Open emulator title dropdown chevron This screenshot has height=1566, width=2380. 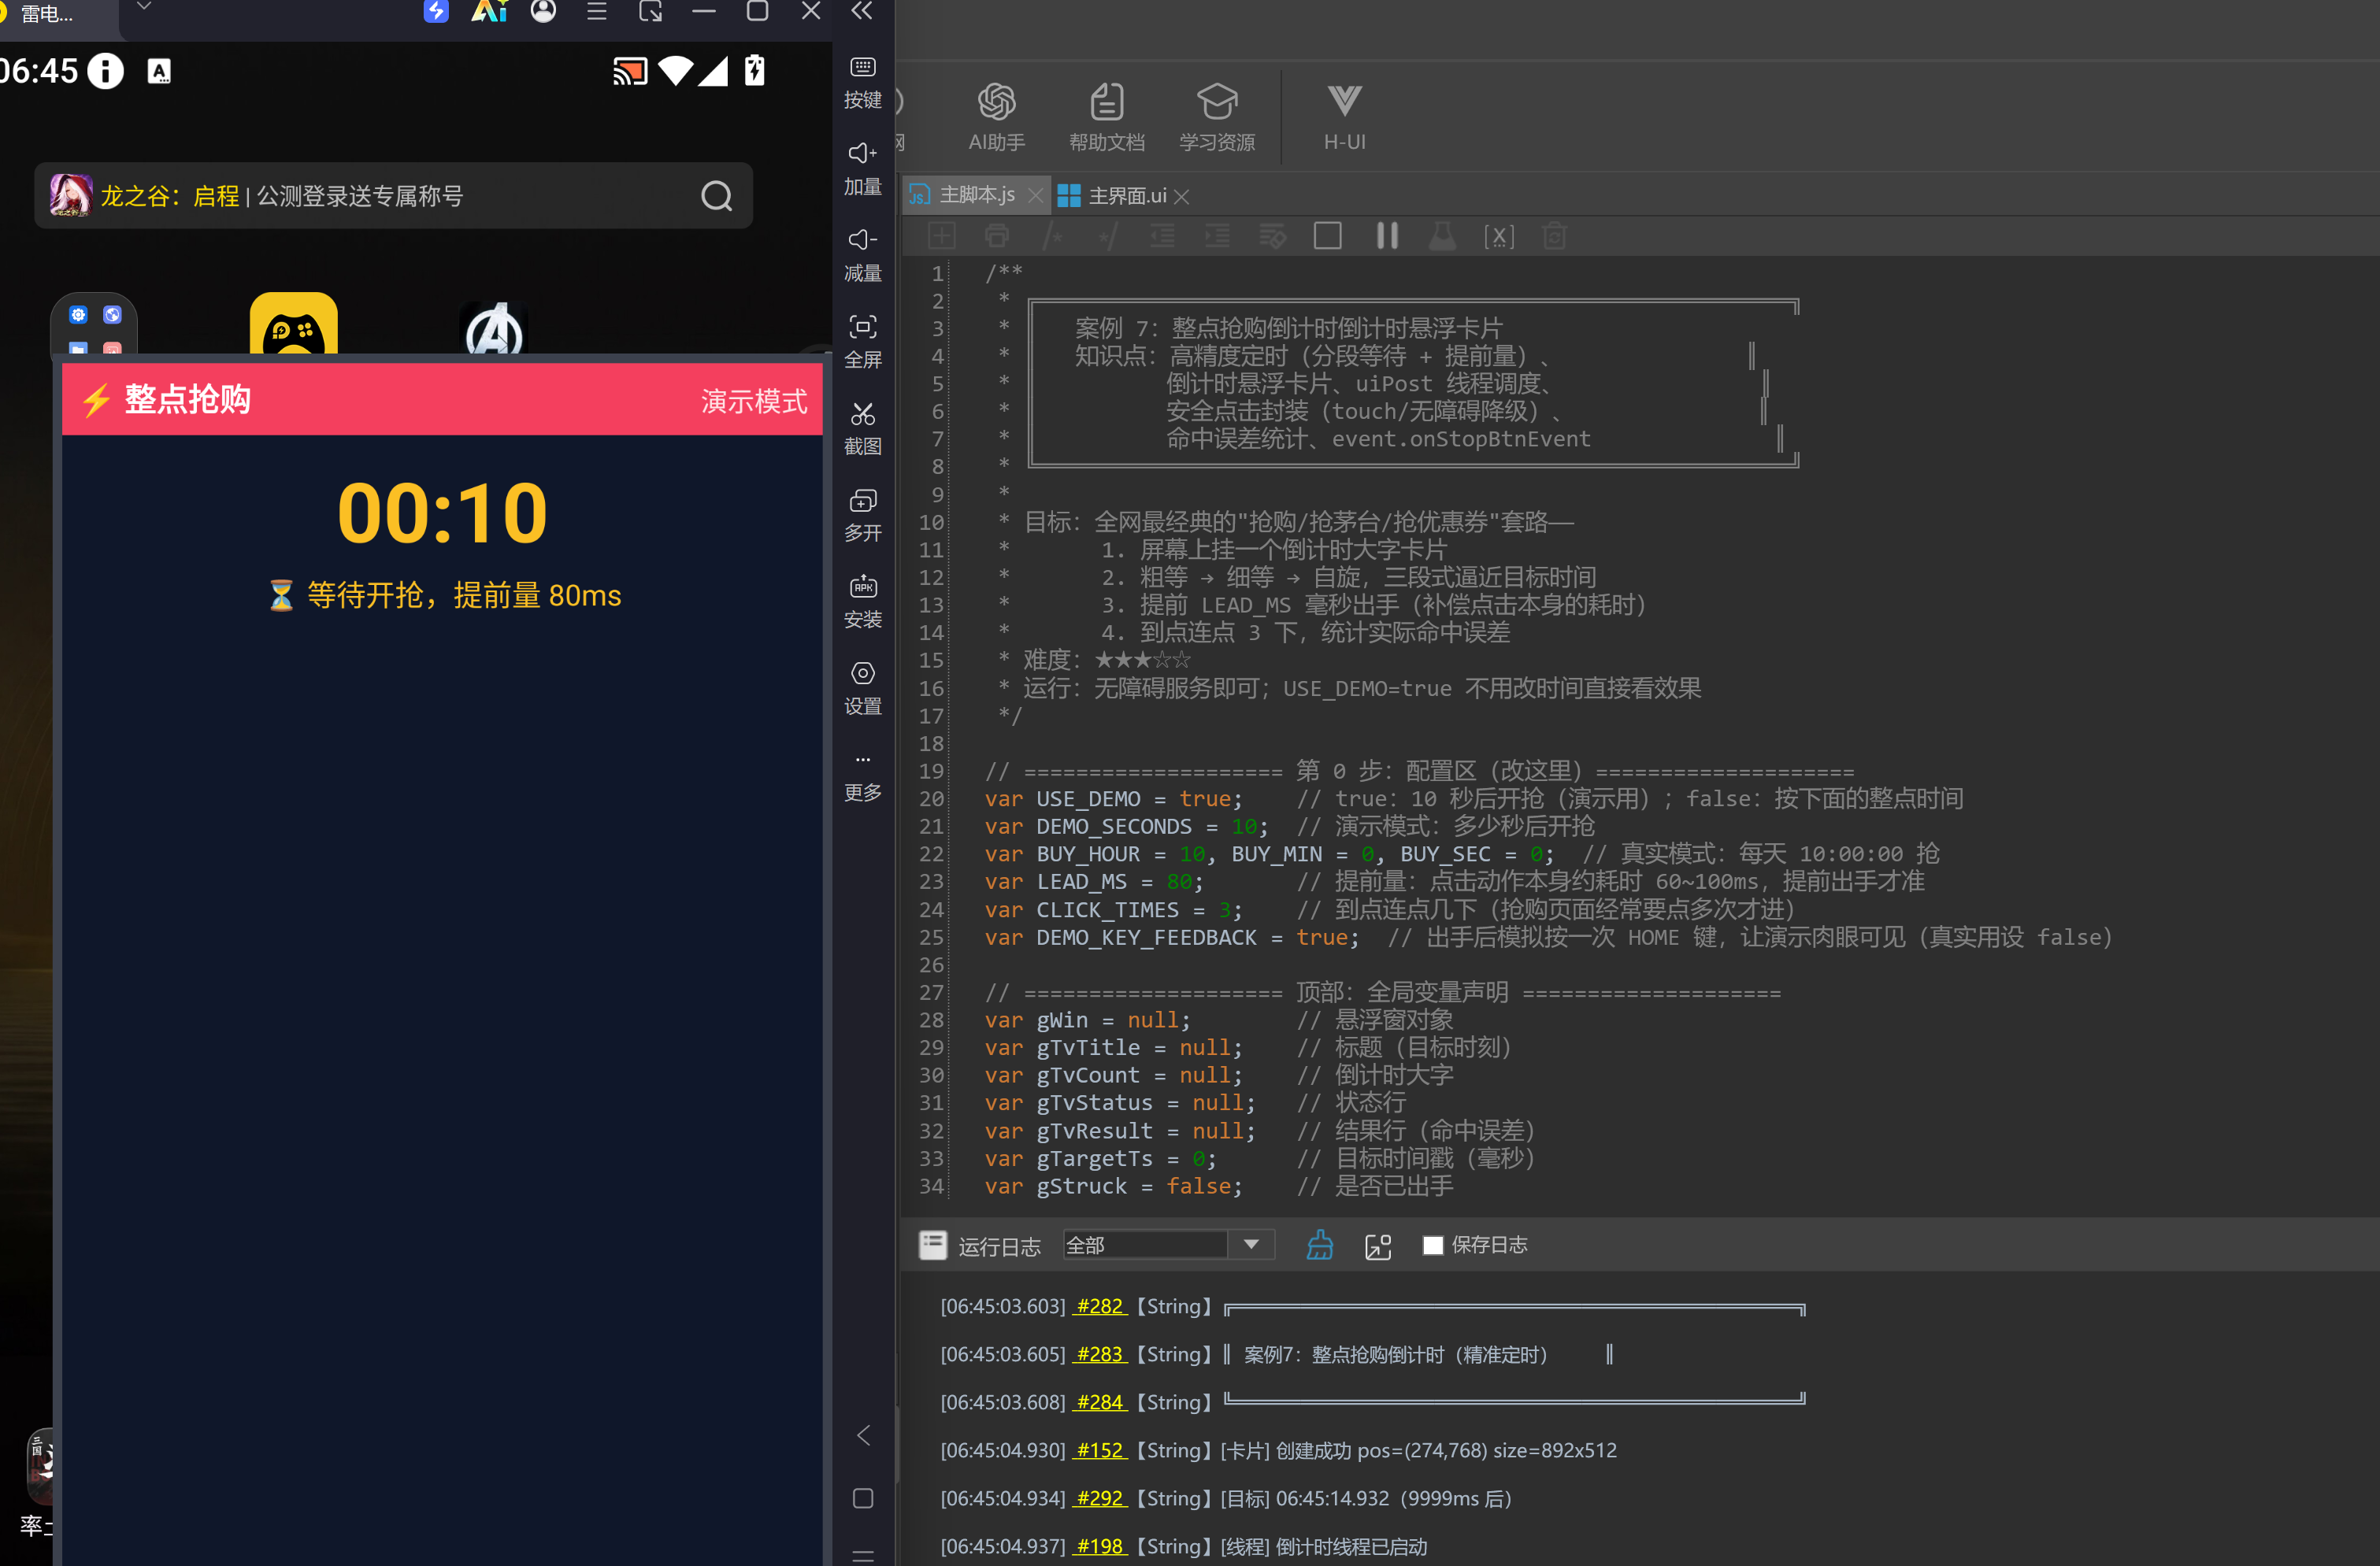(x=143, y=7)
